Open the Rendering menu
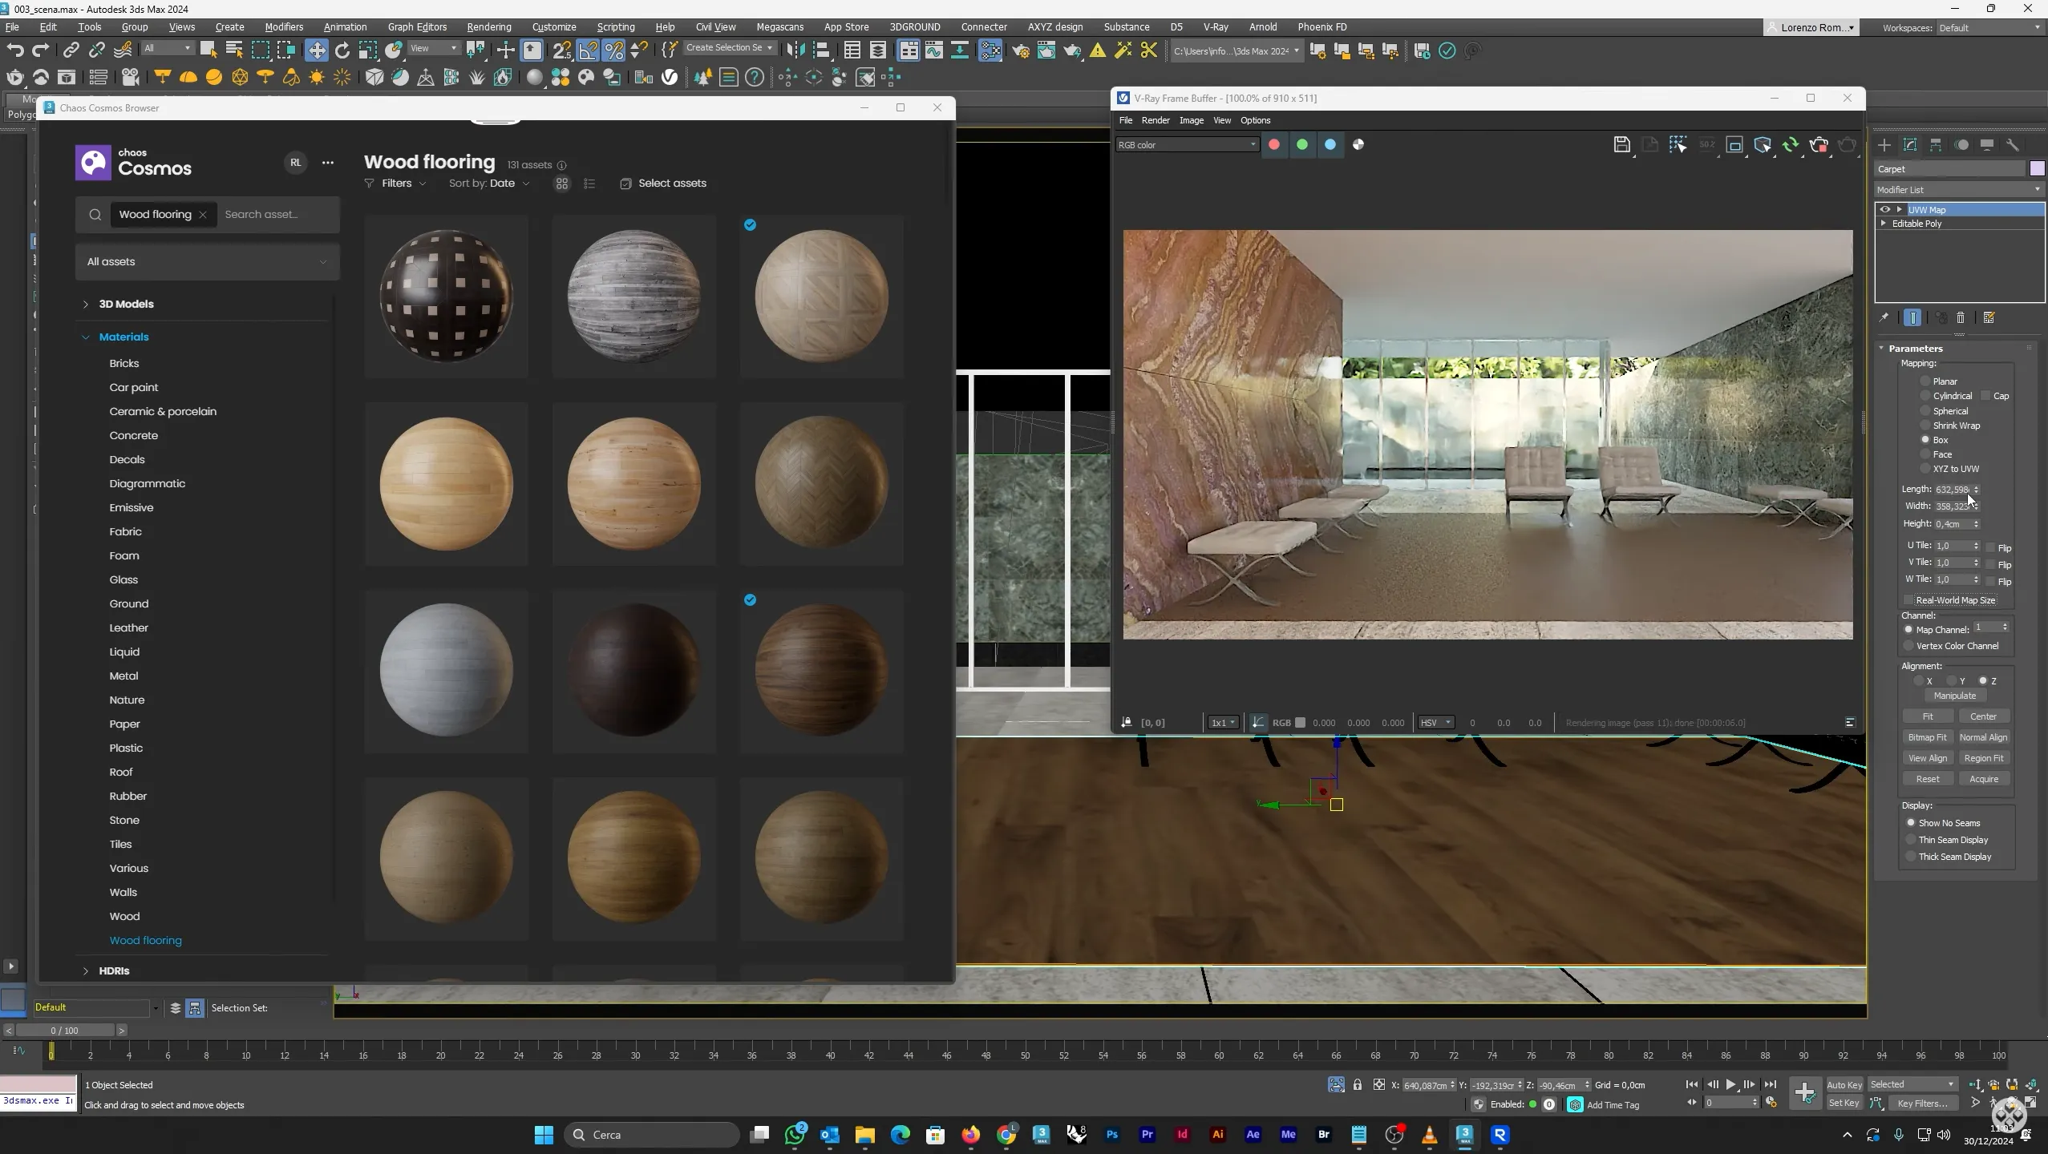The height and width of the screenshot is (1154, 2048). 488,27
